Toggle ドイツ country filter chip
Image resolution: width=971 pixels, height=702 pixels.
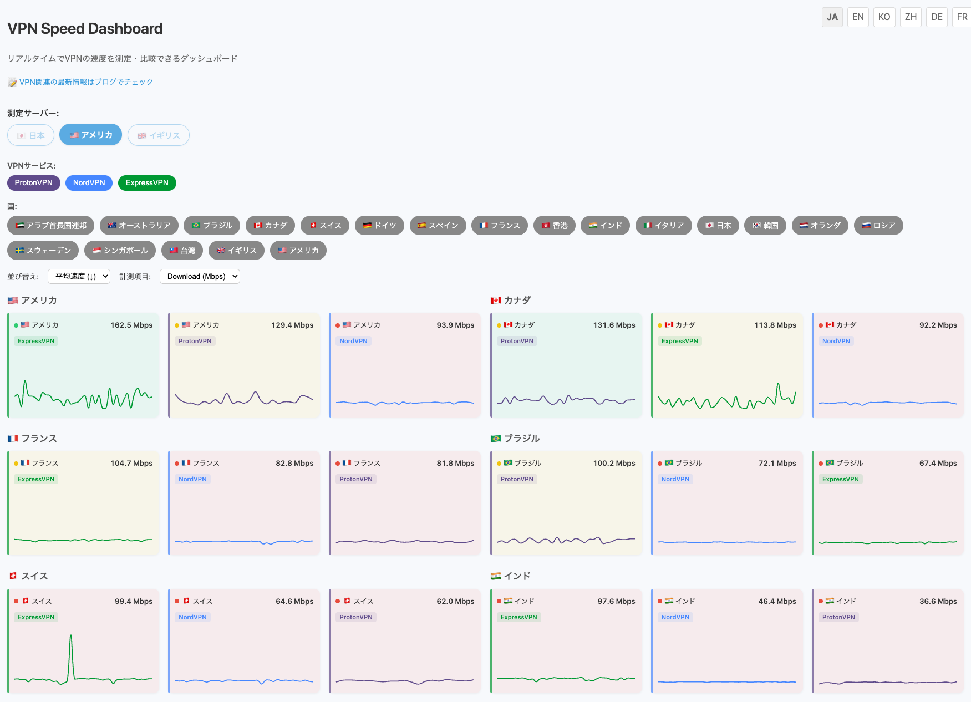[x=379, y=226]
